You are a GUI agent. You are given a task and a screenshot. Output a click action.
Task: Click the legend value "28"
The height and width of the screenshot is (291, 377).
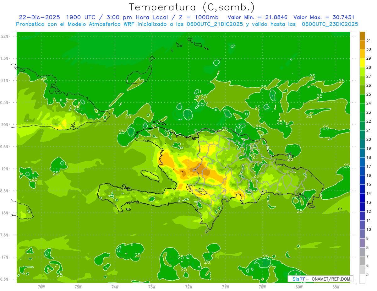click(369, 67)
